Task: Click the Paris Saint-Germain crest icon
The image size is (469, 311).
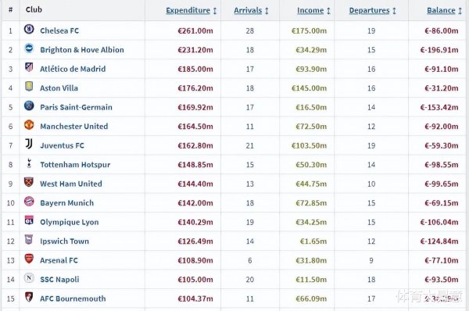Action: click(29, 105)
